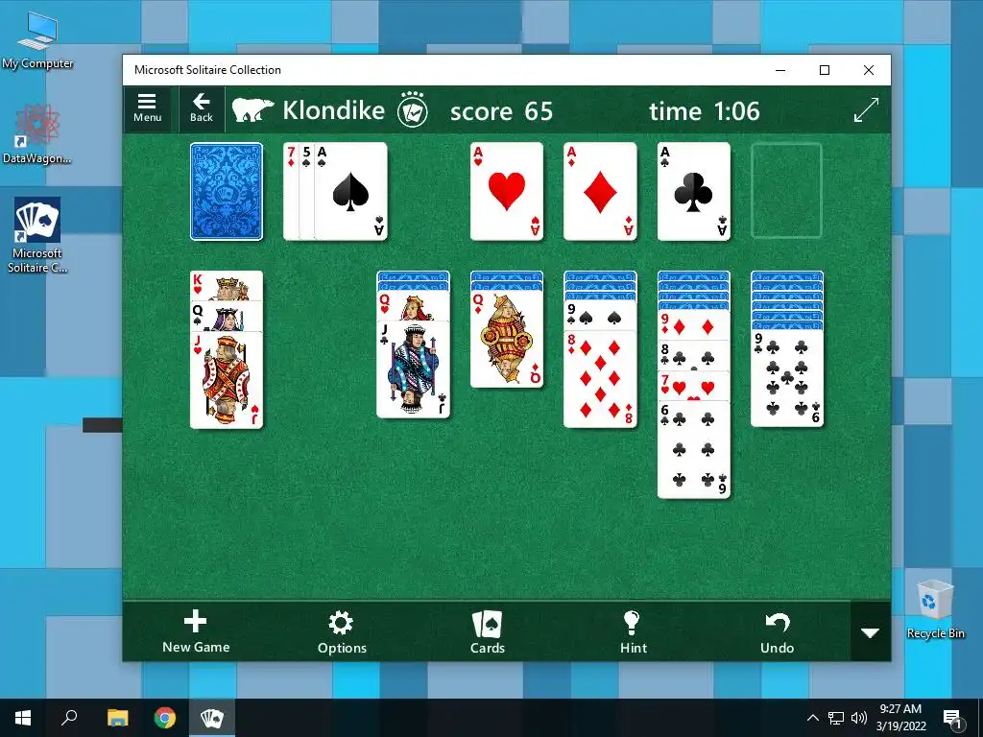This screenshot has width=983, height=737.
Task: Open the DataWagon desktop shortcut
Action: pyautogui.click(x=37, y=134)
